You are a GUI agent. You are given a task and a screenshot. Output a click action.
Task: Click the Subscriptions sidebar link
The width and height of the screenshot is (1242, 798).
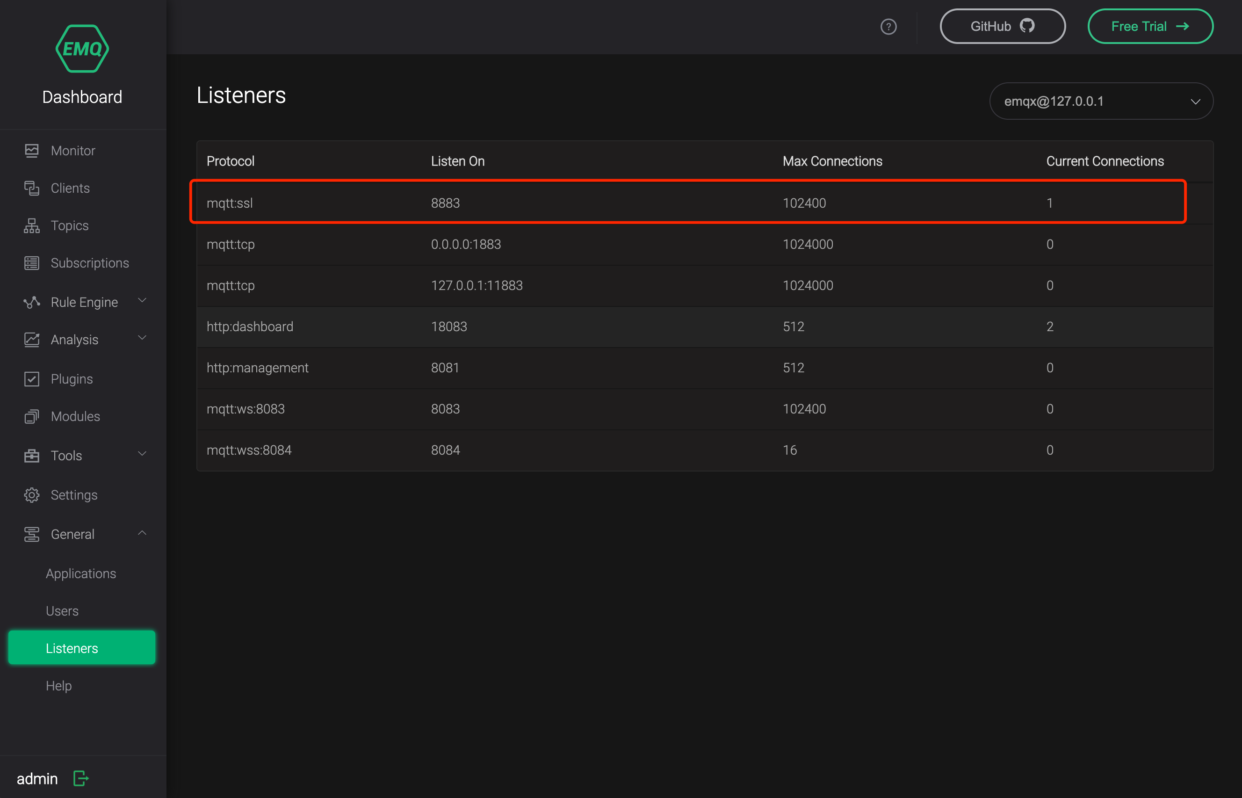[90, 263]
